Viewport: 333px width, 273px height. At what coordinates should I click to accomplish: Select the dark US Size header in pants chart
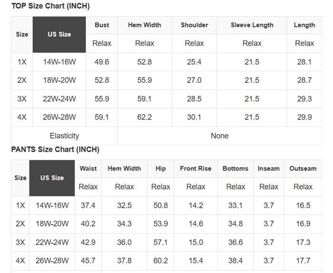52,178
